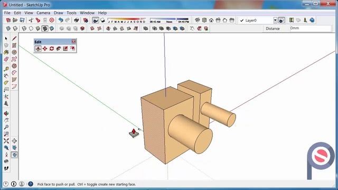The width and height of the screenshot is (338, 190).
Task: Select the Protractor tool
Action: 6,83
